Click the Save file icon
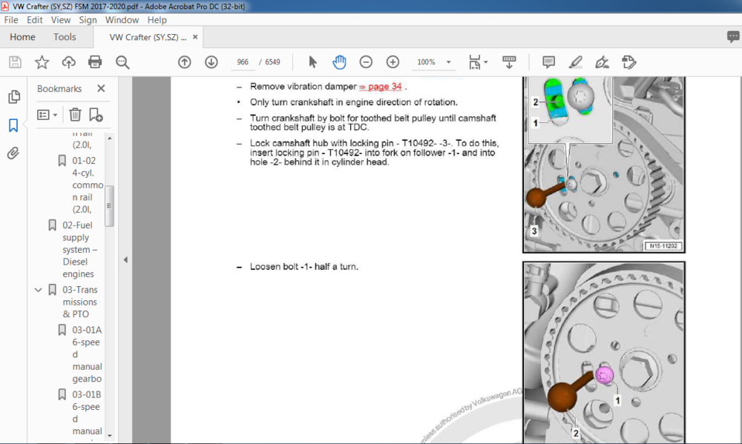 pyautogui.click(x=15, y=62)
